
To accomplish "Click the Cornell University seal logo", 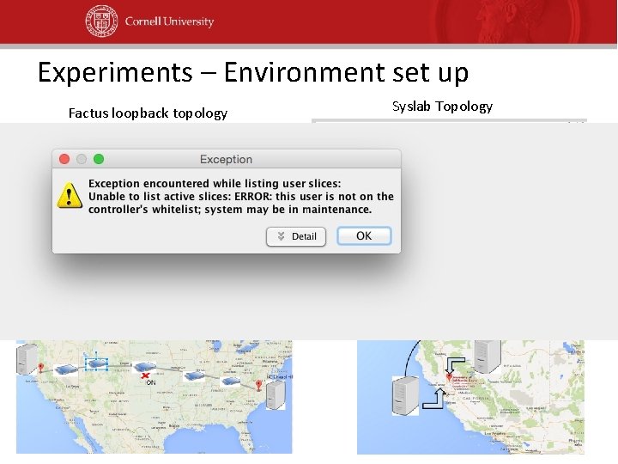I will (101, 21).
